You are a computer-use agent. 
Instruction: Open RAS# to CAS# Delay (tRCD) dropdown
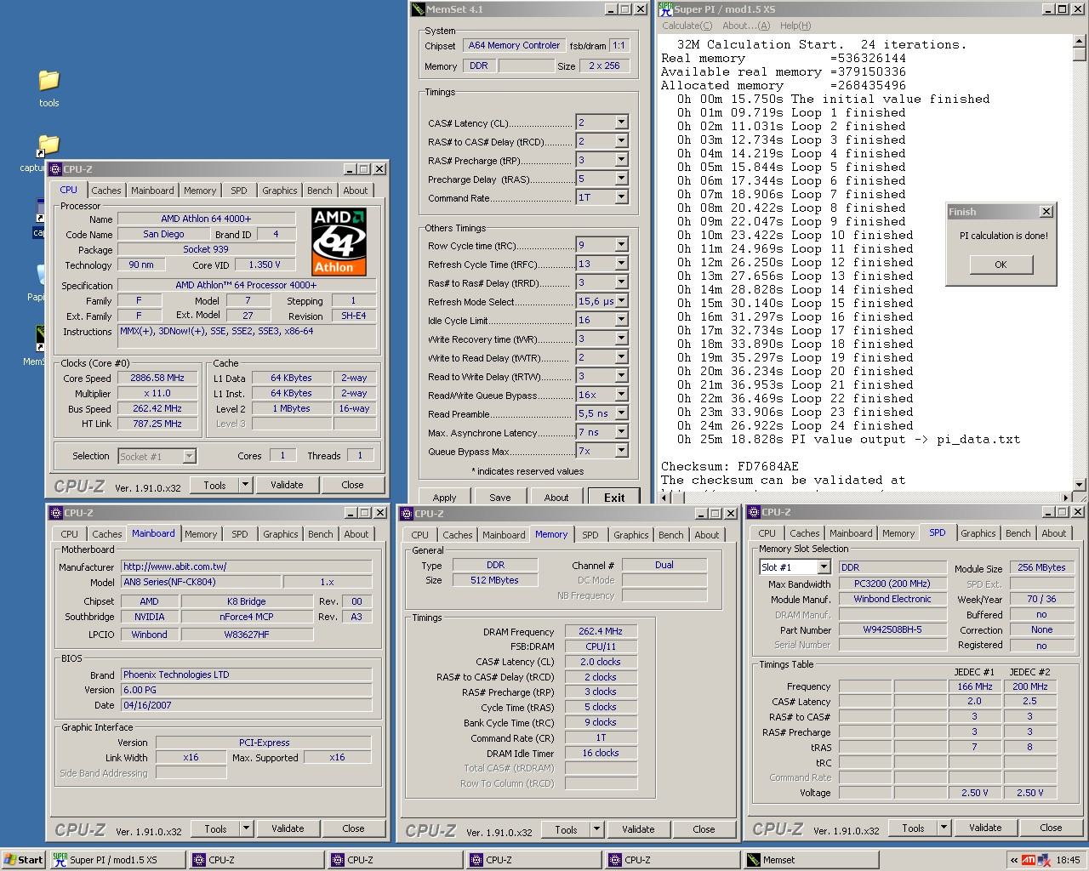pyautogui.click(x=621, y=141)
